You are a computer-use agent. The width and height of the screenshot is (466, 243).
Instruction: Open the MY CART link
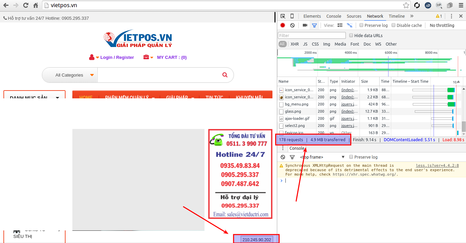(172, 57)
